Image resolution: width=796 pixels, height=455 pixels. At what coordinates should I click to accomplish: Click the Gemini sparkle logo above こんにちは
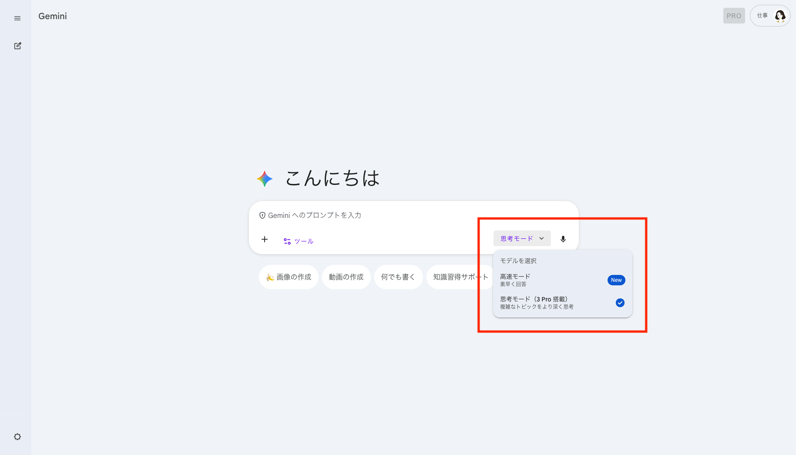[x=264, y=178]
